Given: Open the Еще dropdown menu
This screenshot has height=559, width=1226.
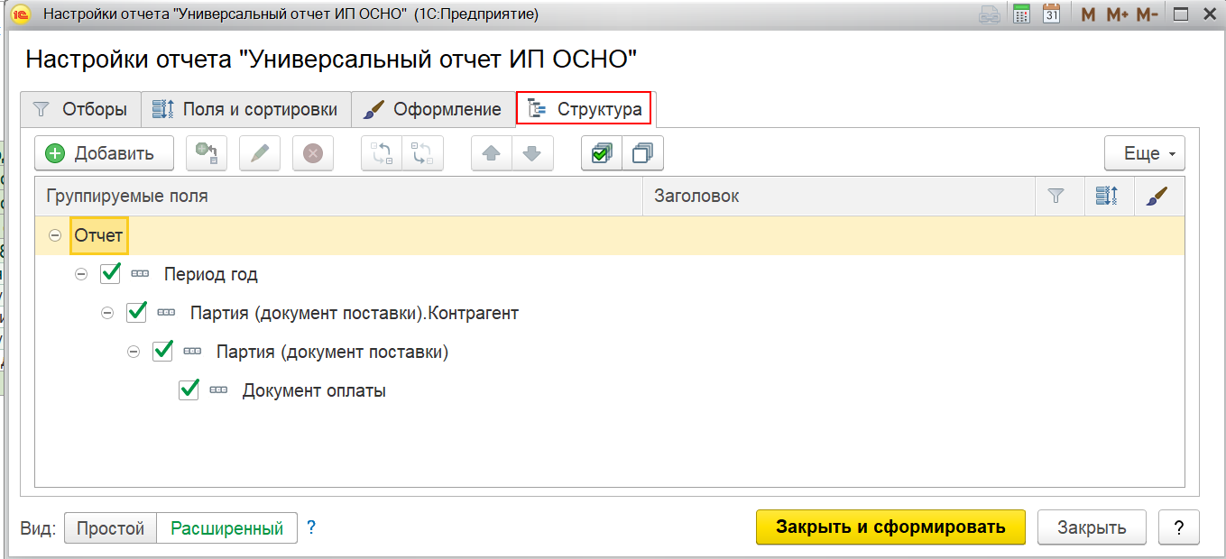Looking at the screenshot, I should click(1145, 153).
